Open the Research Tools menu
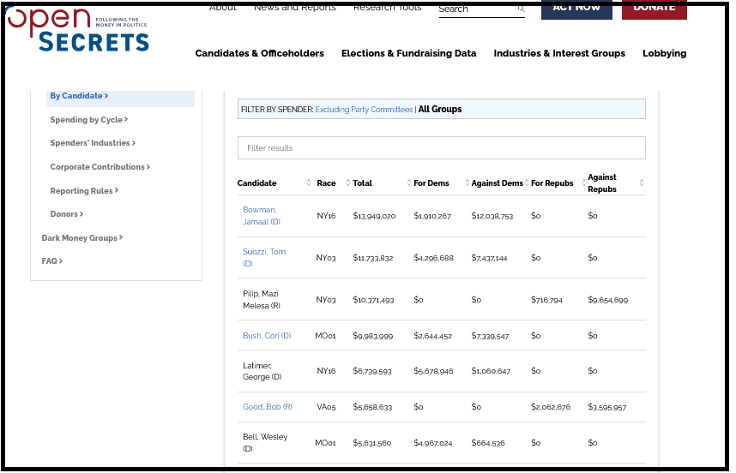Screen dimensions: 736x473 click(387, 8)
